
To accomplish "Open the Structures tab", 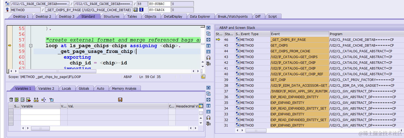I will pyautogui.click(x=111, y=16).
